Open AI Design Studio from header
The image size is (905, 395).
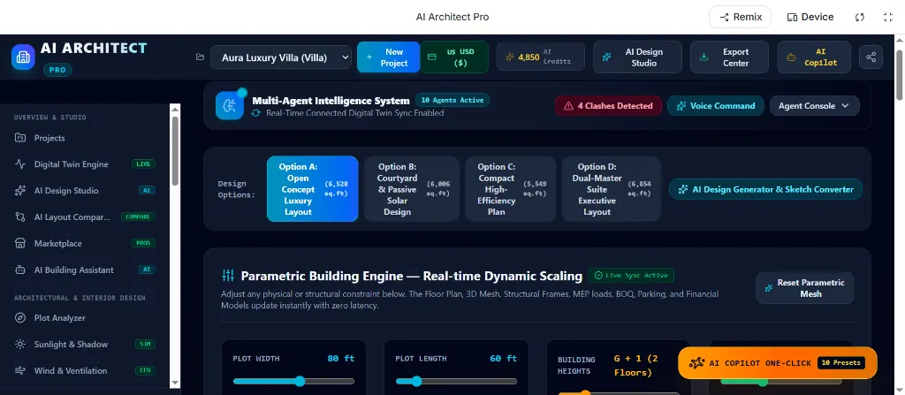pos(637,57)
